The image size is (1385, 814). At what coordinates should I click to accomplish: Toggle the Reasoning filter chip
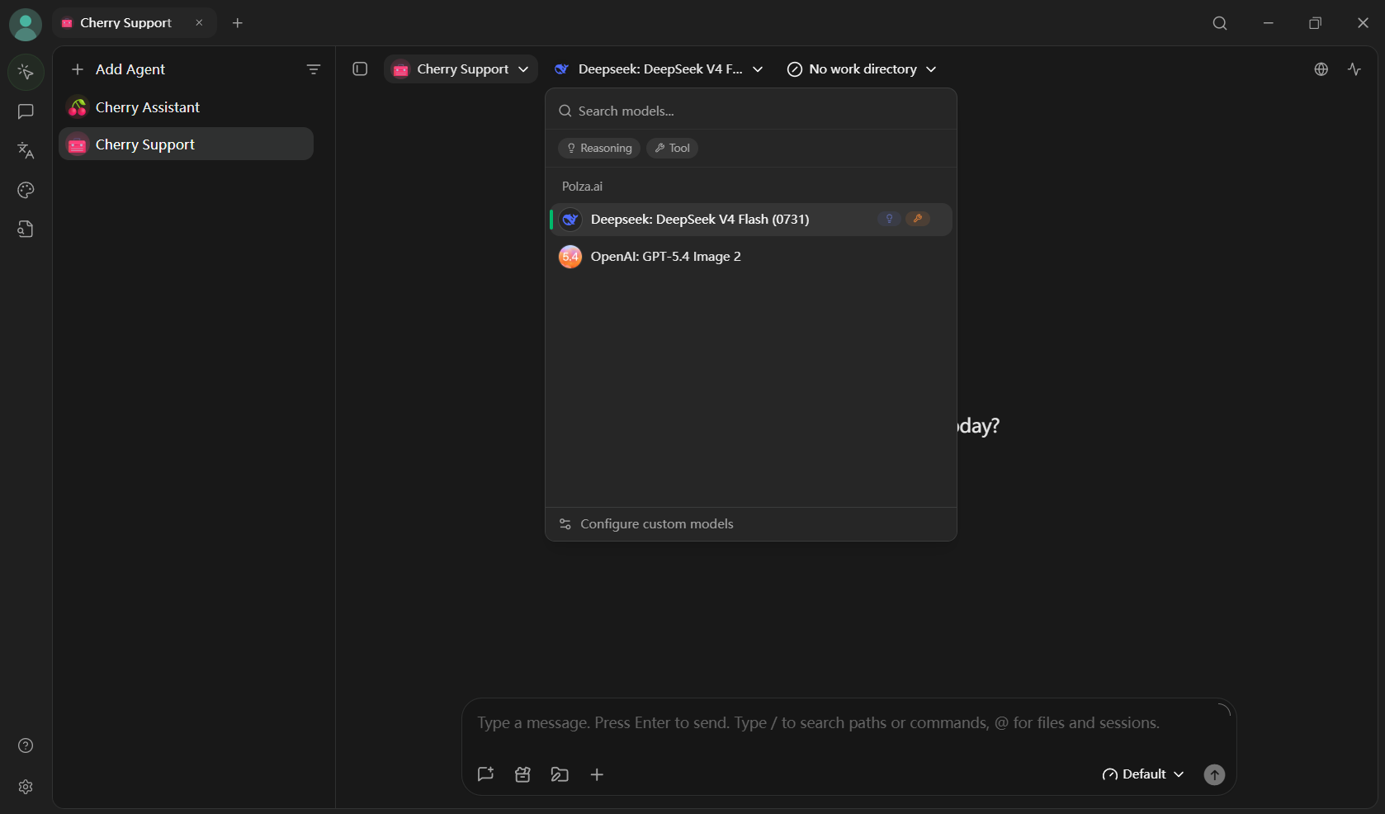599,148
